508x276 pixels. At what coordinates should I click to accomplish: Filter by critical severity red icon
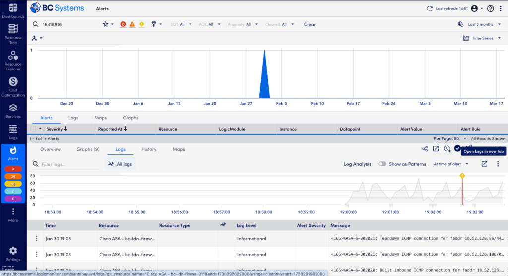pos(123,24)
